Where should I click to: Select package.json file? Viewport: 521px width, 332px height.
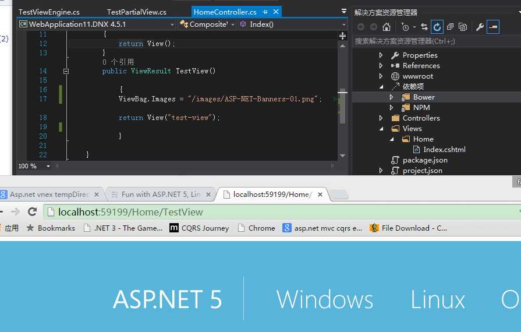tap(425, 160)
